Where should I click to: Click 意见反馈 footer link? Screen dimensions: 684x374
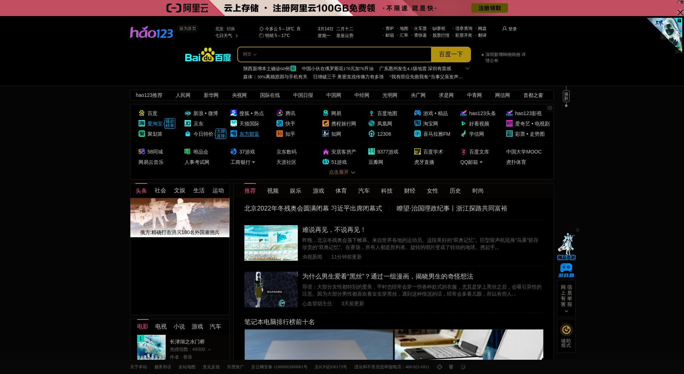211,367
